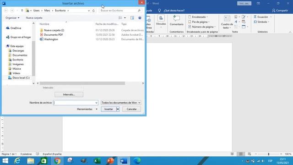Sort files by Nombre column header

tap(44, 24)
